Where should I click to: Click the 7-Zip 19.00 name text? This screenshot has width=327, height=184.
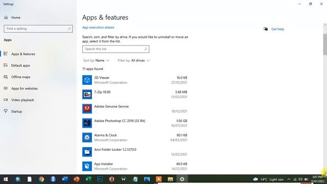pyautogui.click(x=102, y=92)
